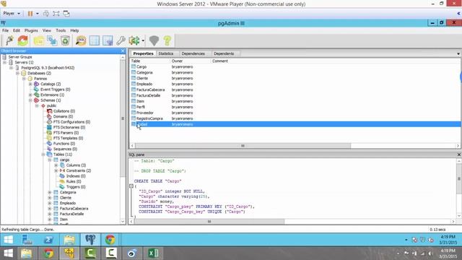Expand the Constraints (2) node under cargo
Viewport: 462px width, 260px height.
tap(56, 170)
